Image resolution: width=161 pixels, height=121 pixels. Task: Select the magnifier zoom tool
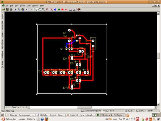click(43, 10)
